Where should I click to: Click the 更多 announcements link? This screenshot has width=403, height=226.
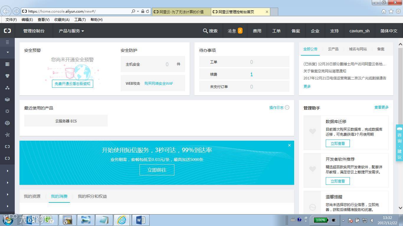(x=307, y=86)
